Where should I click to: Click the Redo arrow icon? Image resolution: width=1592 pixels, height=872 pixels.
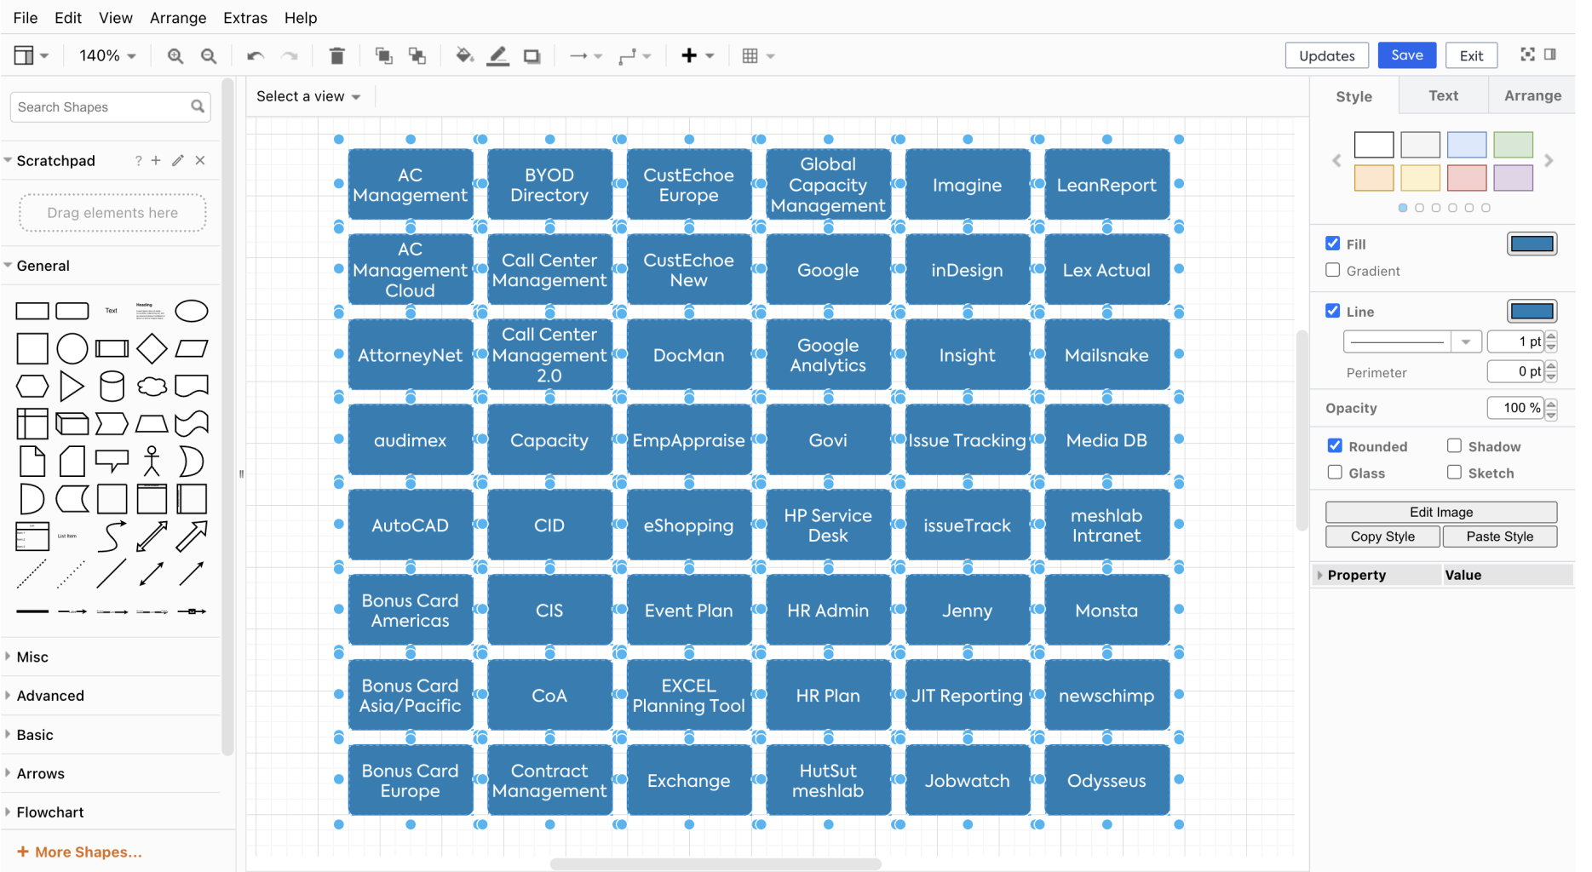(x=290, y=56)
